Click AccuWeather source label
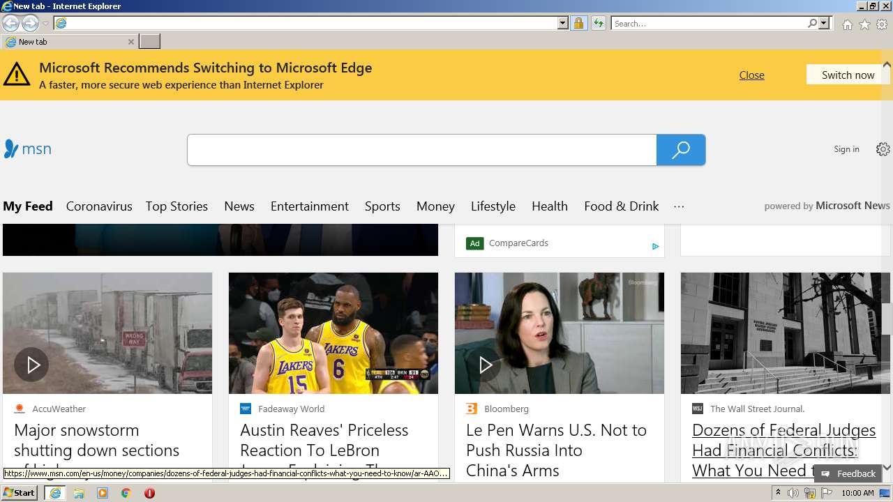This screenshot has width=893, height=502. (59, 409)
